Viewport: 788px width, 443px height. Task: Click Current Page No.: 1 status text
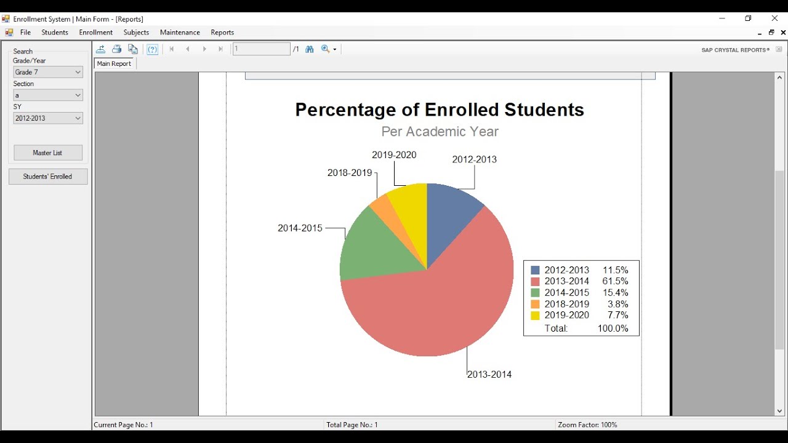coord(124,425)
